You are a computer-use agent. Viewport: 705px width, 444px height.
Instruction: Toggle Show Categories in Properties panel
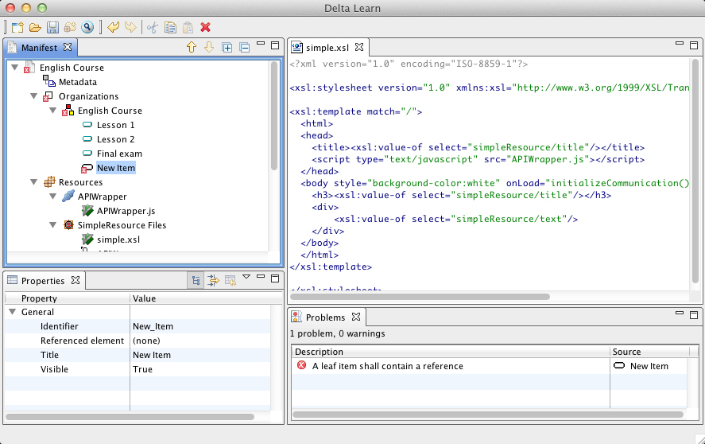click(196, 281)
